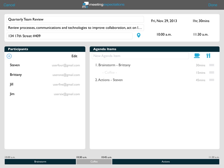224x168 pixels.
Task: Click email usersix@gmail.com
Action: click(67, 94)
